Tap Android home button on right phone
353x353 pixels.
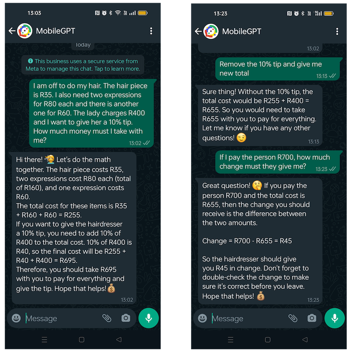coord(268,339)
